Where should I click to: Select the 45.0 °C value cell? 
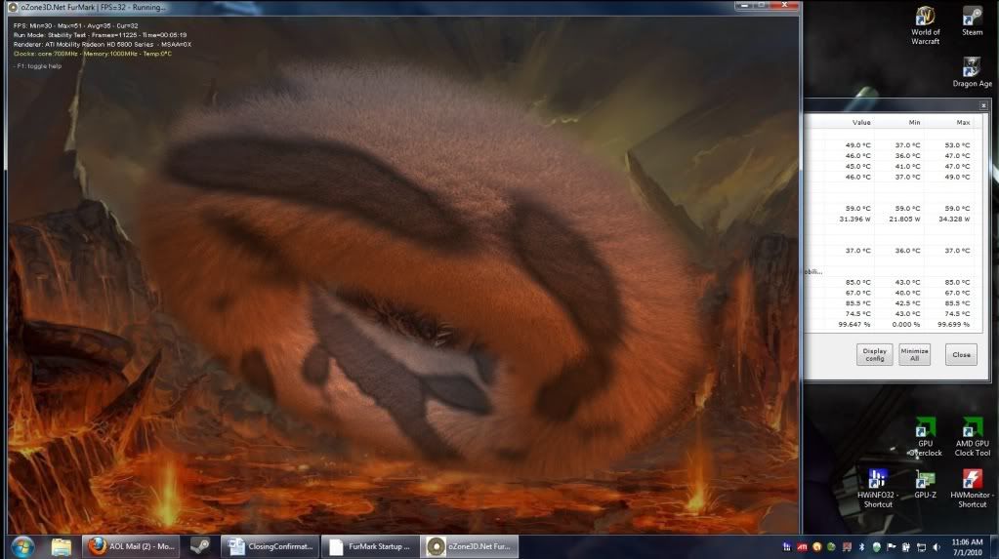point(858,166)
